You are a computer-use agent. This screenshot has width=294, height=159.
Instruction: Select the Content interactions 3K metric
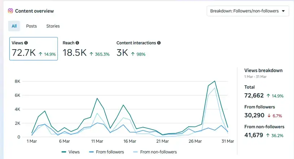[138, 49]
